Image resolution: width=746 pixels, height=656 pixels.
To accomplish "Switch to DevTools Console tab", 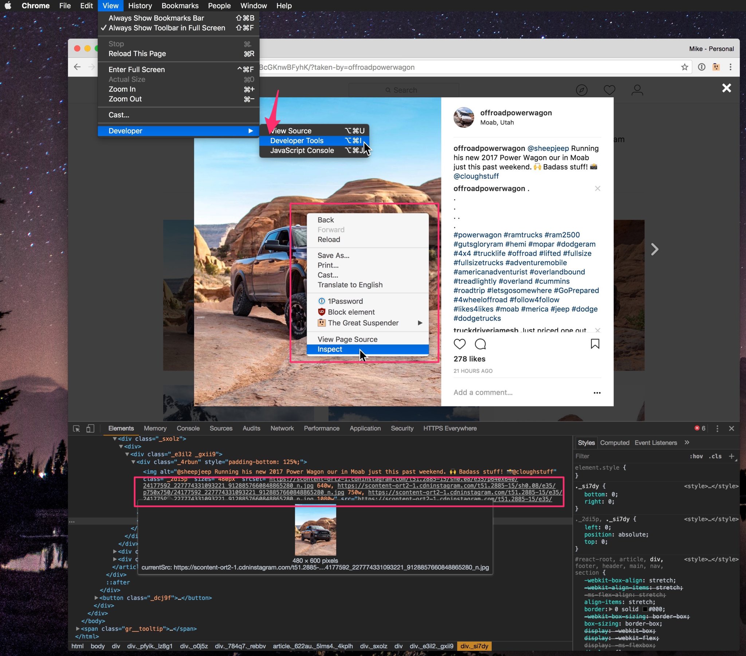I will tap(188, 429).
